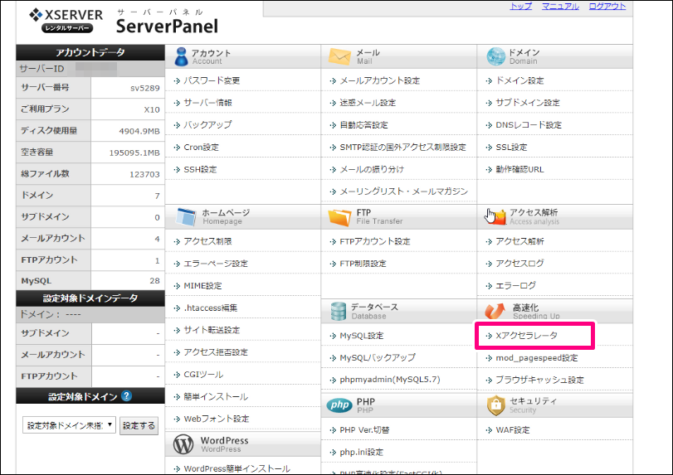Image resolution: width=673 pixels, height=475 pixels.
Task: Open DNSレコード設定
Action: pos(529,125)
